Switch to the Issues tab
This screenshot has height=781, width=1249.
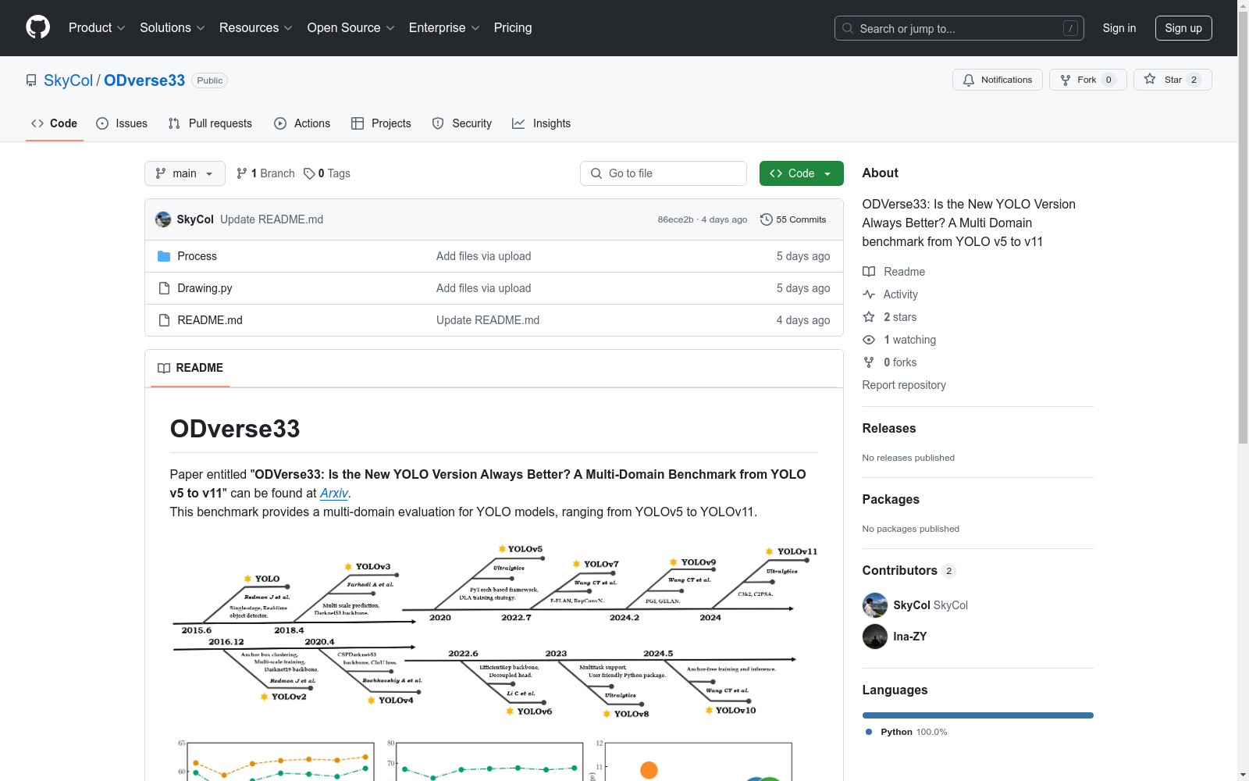(x=122, y=123)
